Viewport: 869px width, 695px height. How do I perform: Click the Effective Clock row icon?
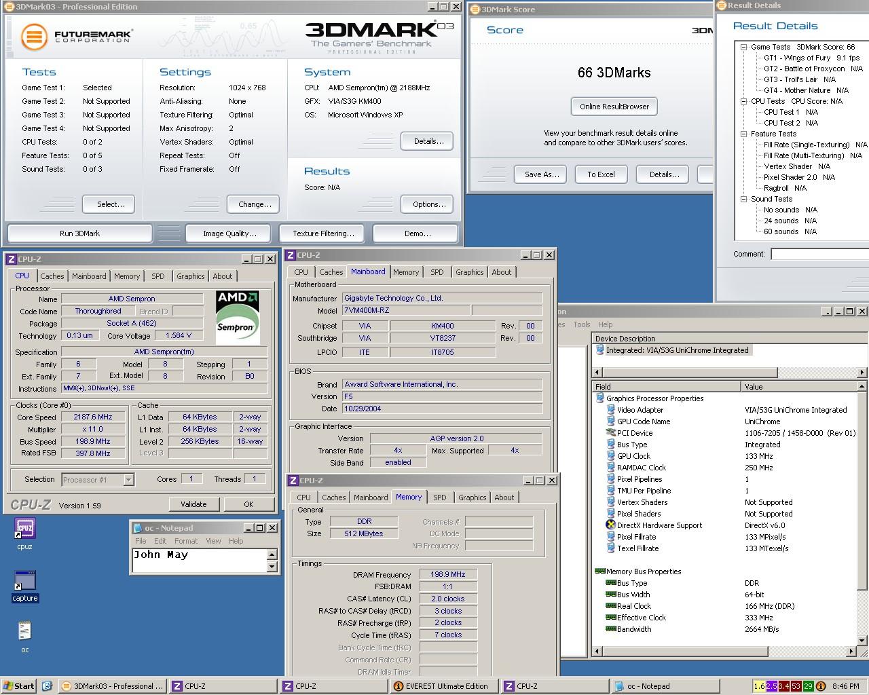pos(610,618)
